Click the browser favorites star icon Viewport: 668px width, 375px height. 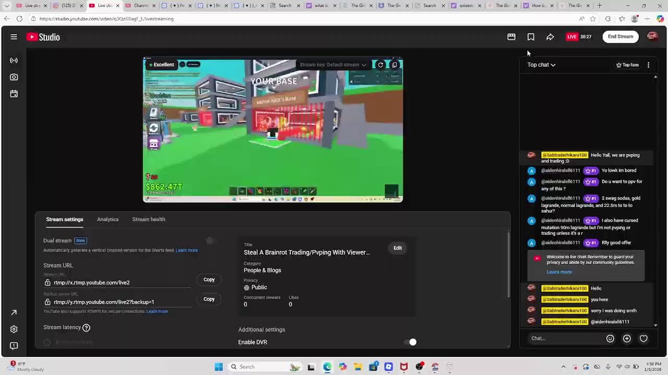[x=593, y=19]
